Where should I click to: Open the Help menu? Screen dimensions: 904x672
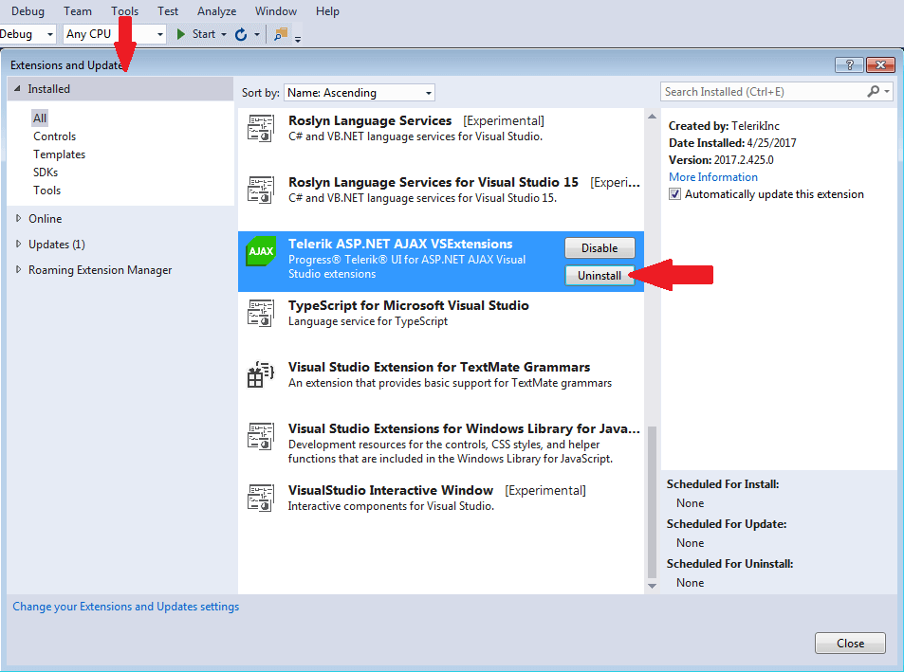pyautogui.click(x=327, y=11)
